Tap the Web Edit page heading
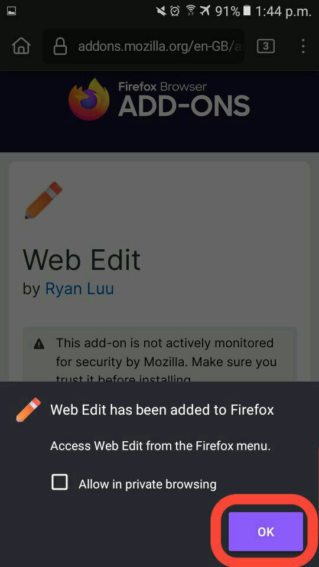Screen dimensions: 319x567 click(x=82, y=259)
